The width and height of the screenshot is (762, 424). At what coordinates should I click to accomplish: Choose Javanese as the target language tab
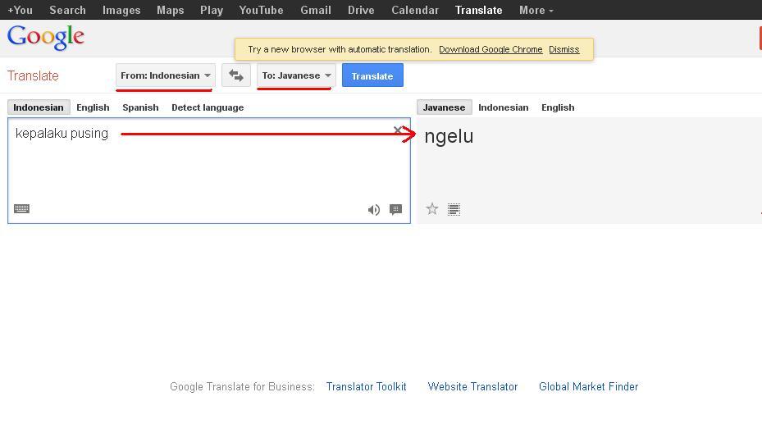coord(444,107)
